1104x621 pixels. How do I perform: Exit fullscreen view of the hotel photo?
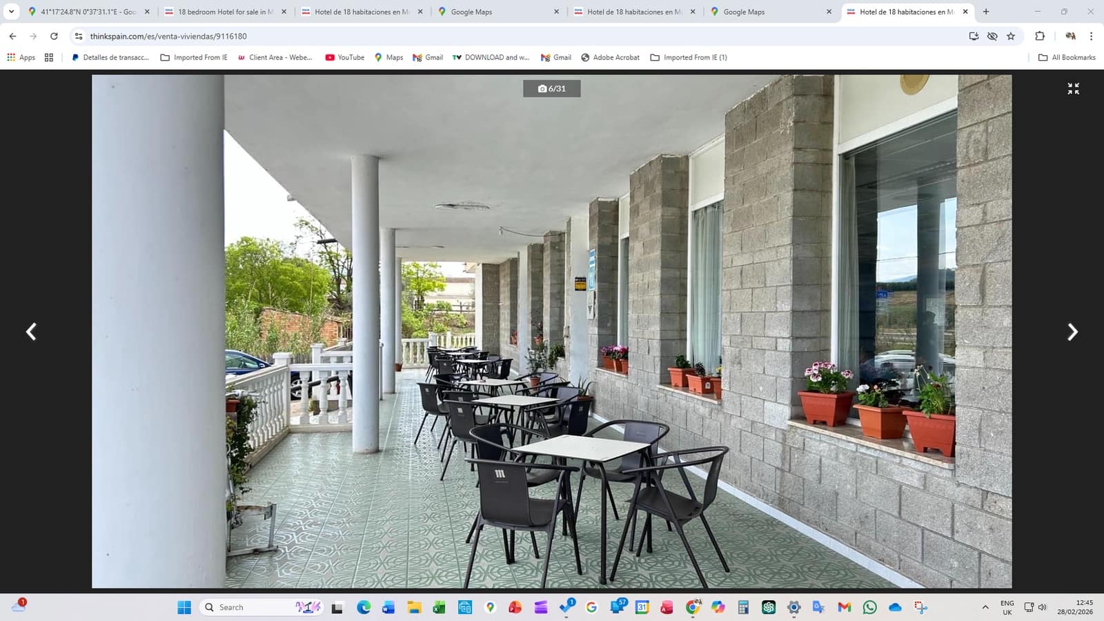[x=1073, y=88]
